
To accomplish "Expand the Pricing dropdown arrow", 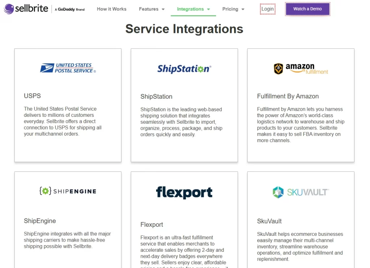I will (243, 9).
